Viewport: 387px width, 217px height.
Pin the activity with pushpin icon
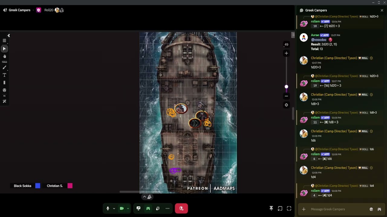point(271,208)
